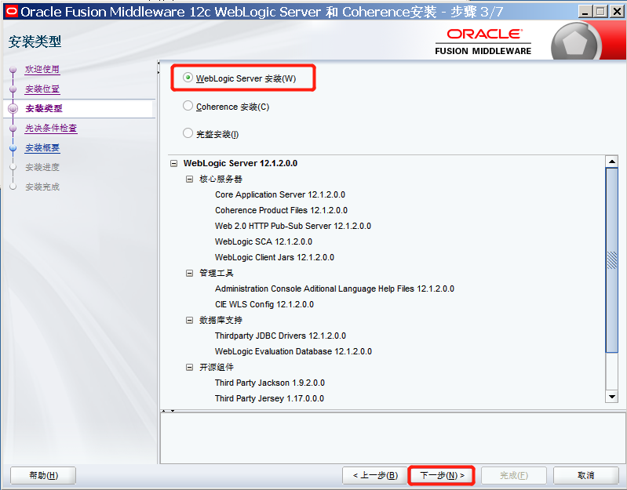Click the scrollbar down arrow in component tree
Viewport: 627px width, 490px height.
click(612, 397)
